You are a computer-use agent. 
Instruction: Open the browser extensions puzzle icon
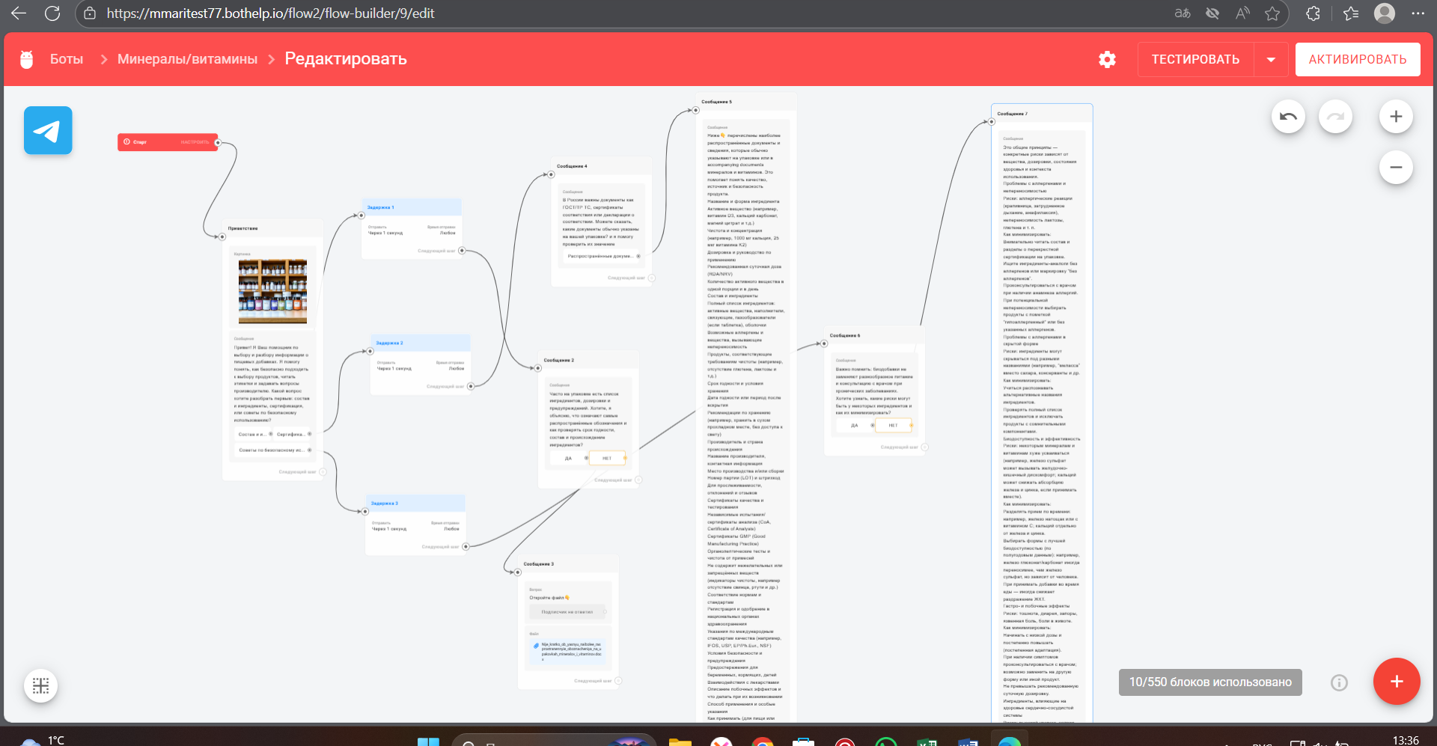1313,13
